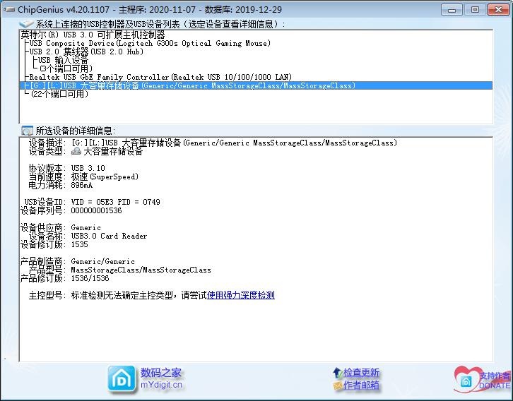Screen dimensions: 513x401
Task: Select Realtek USB GbE Family Controller entry
Action: (x=160, y=77)
